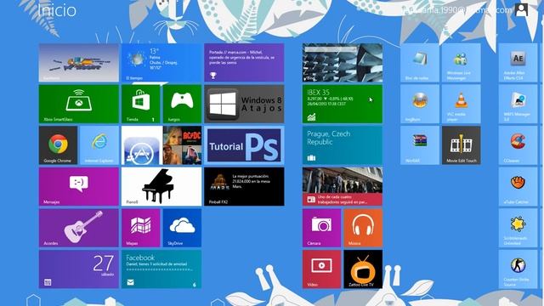The height and width of the screenshot is (306, 544).
Task: Open the Mensajes messaging tile
Action: (79, 187)
